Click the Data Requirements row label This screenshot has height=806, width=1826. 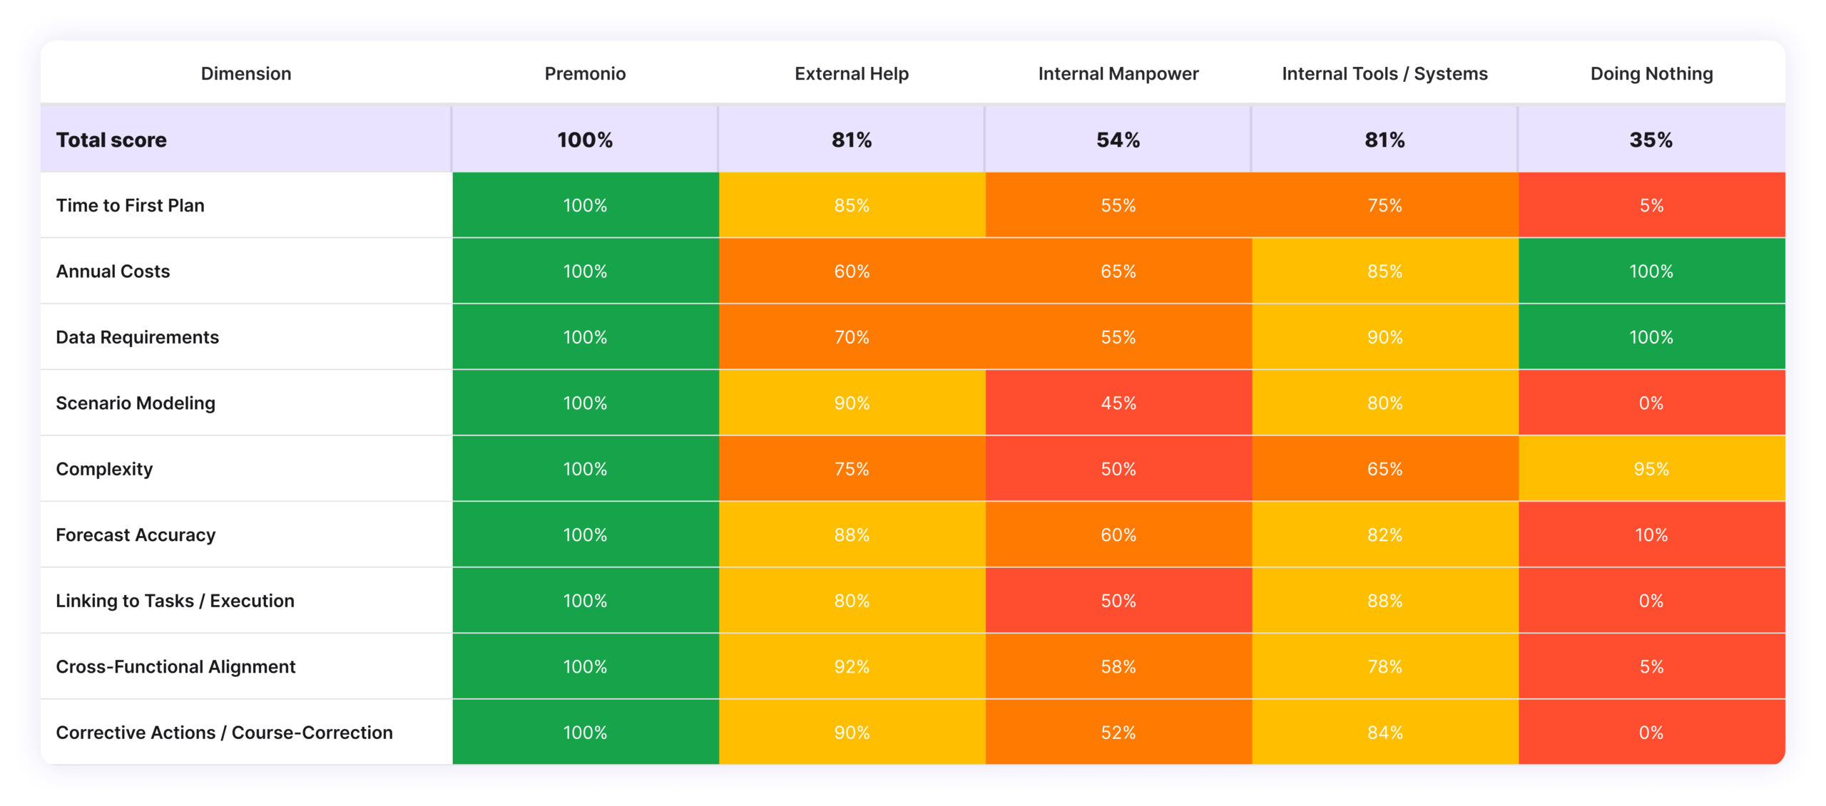pyautogui.click(x=137, y=337)
